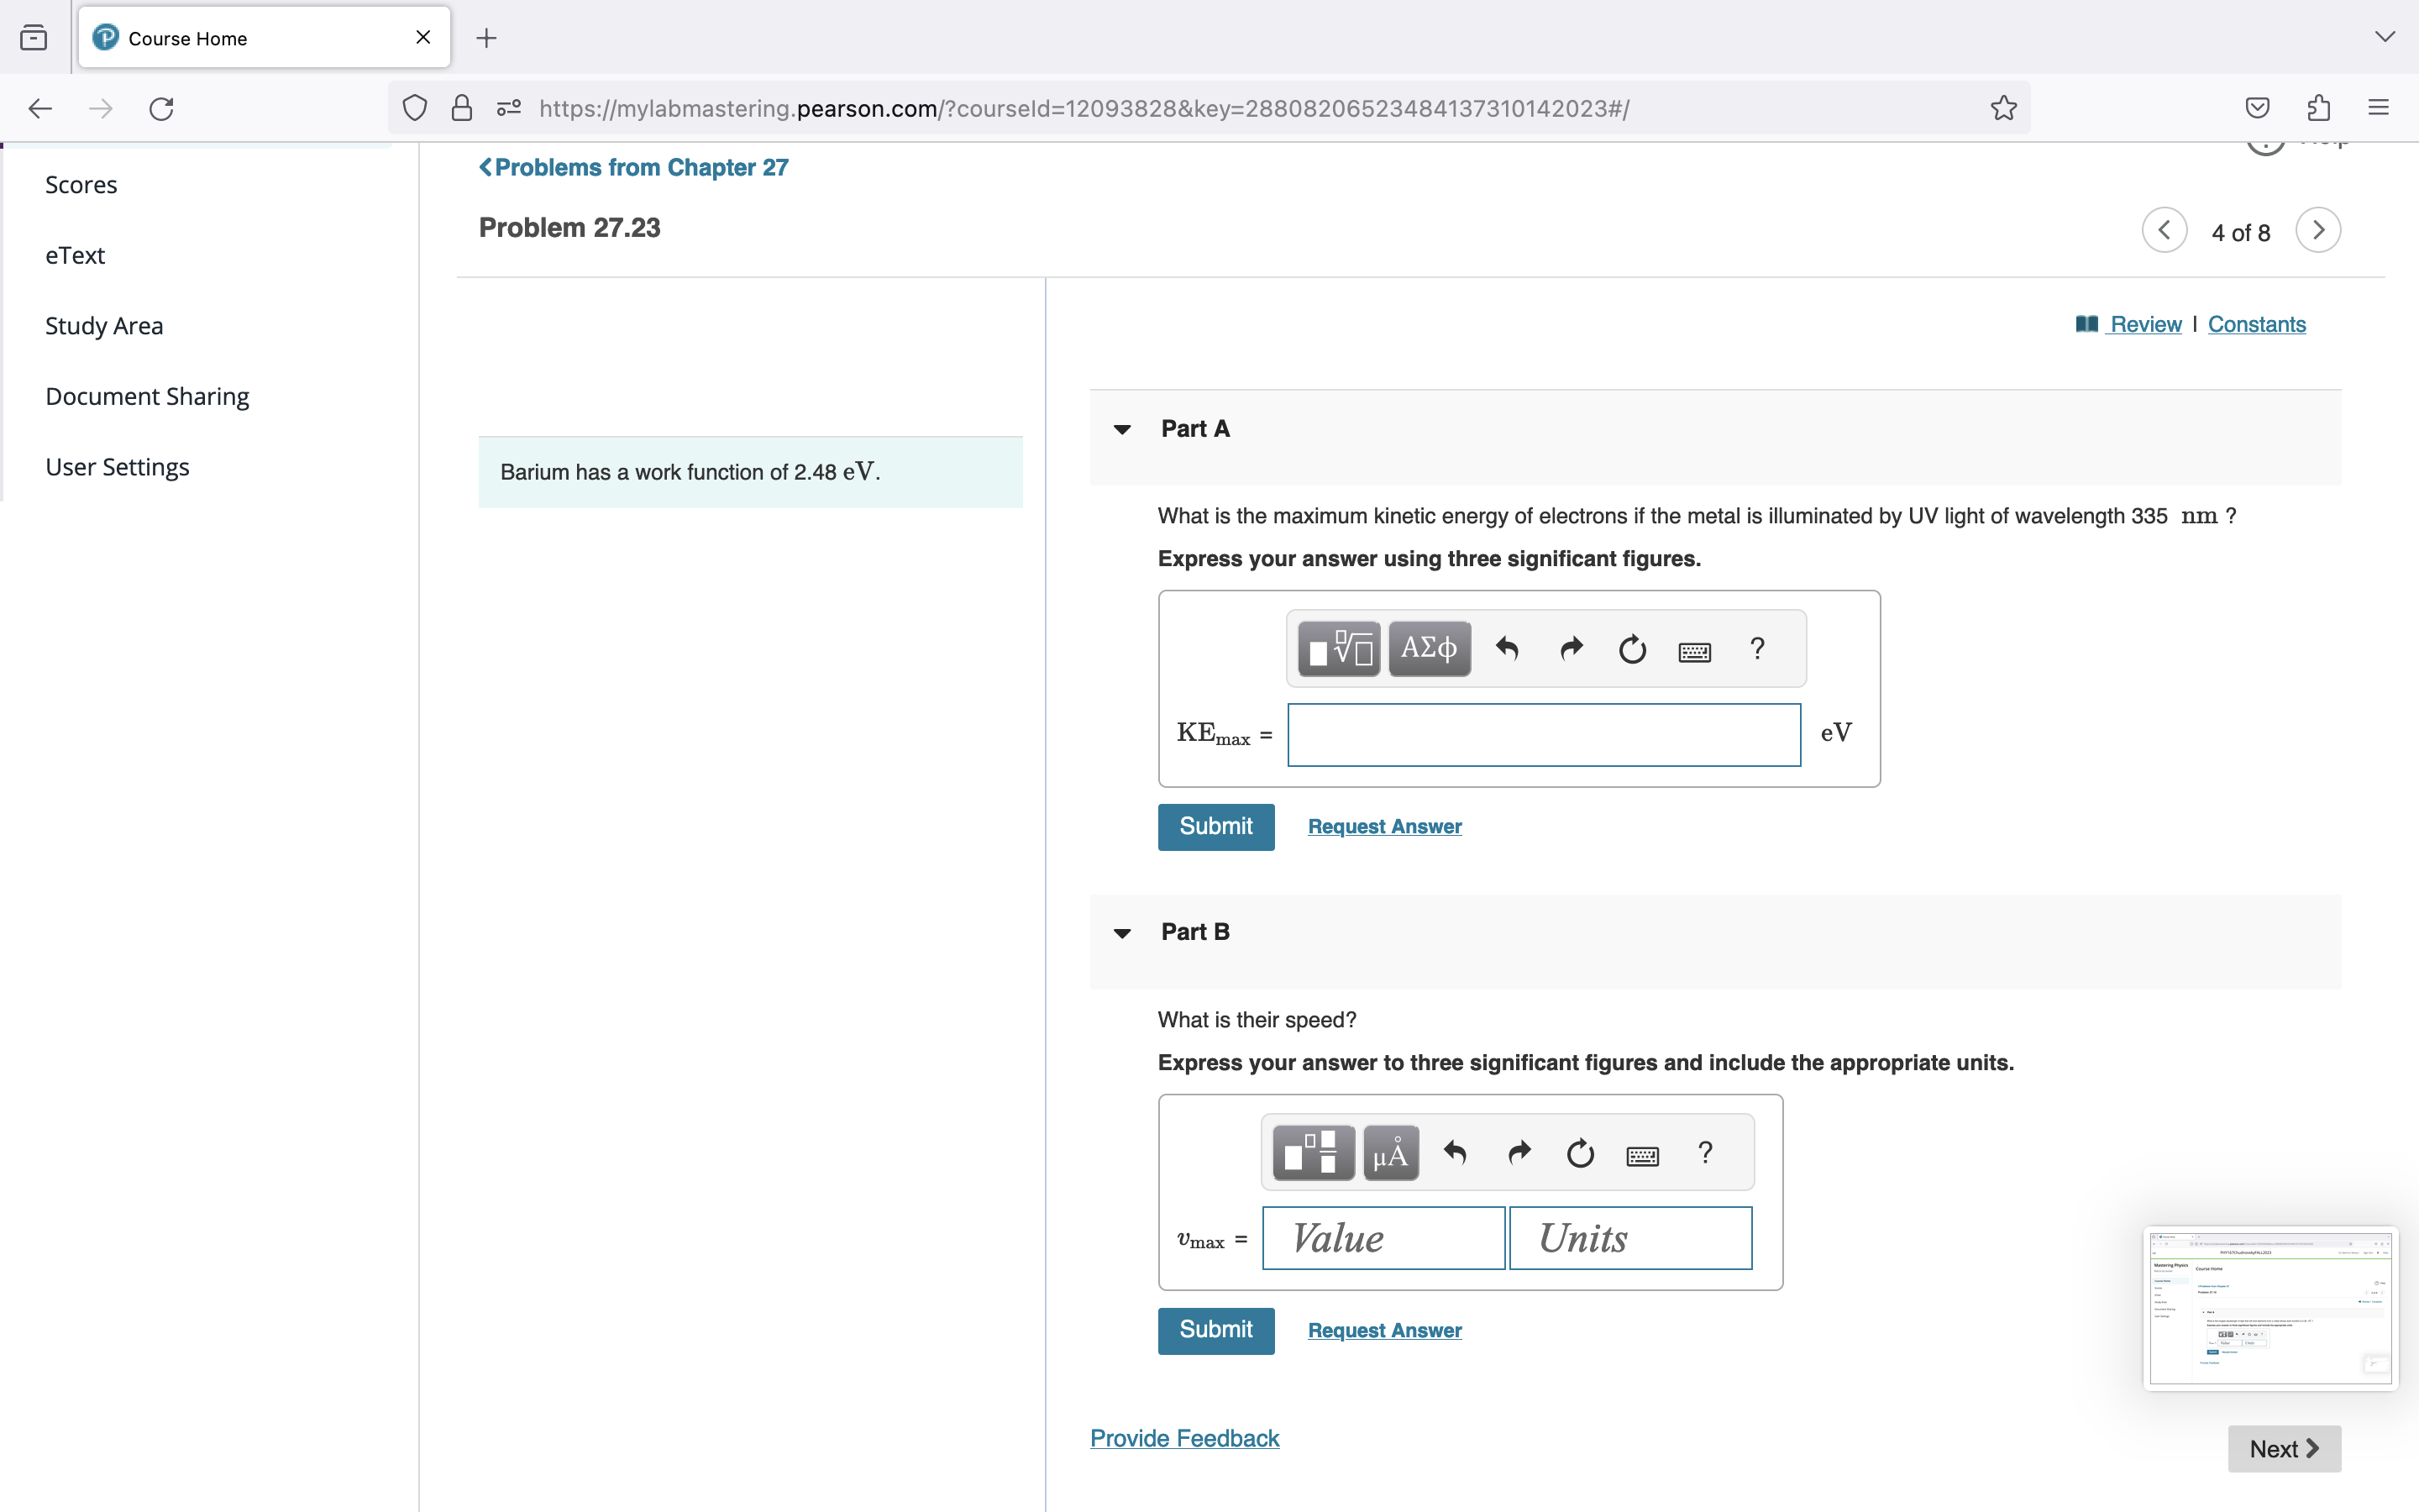2419x1512 pixels.
Task: Click the Submit button for Part A
Action: (x=1215, y=827)
